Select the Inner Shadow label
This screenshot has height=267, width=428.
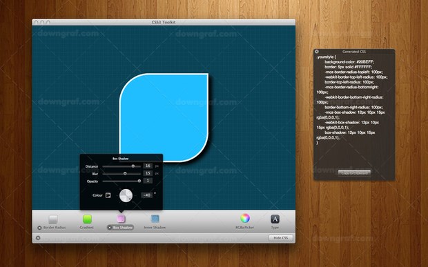point(155,228)
